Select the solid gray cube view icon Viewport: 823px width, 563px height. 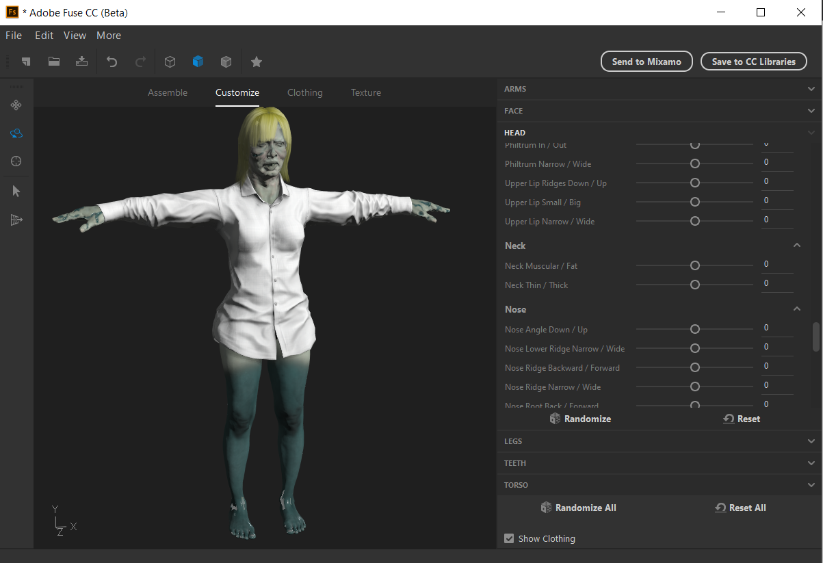pyautogui.click(x=226, y=62)
